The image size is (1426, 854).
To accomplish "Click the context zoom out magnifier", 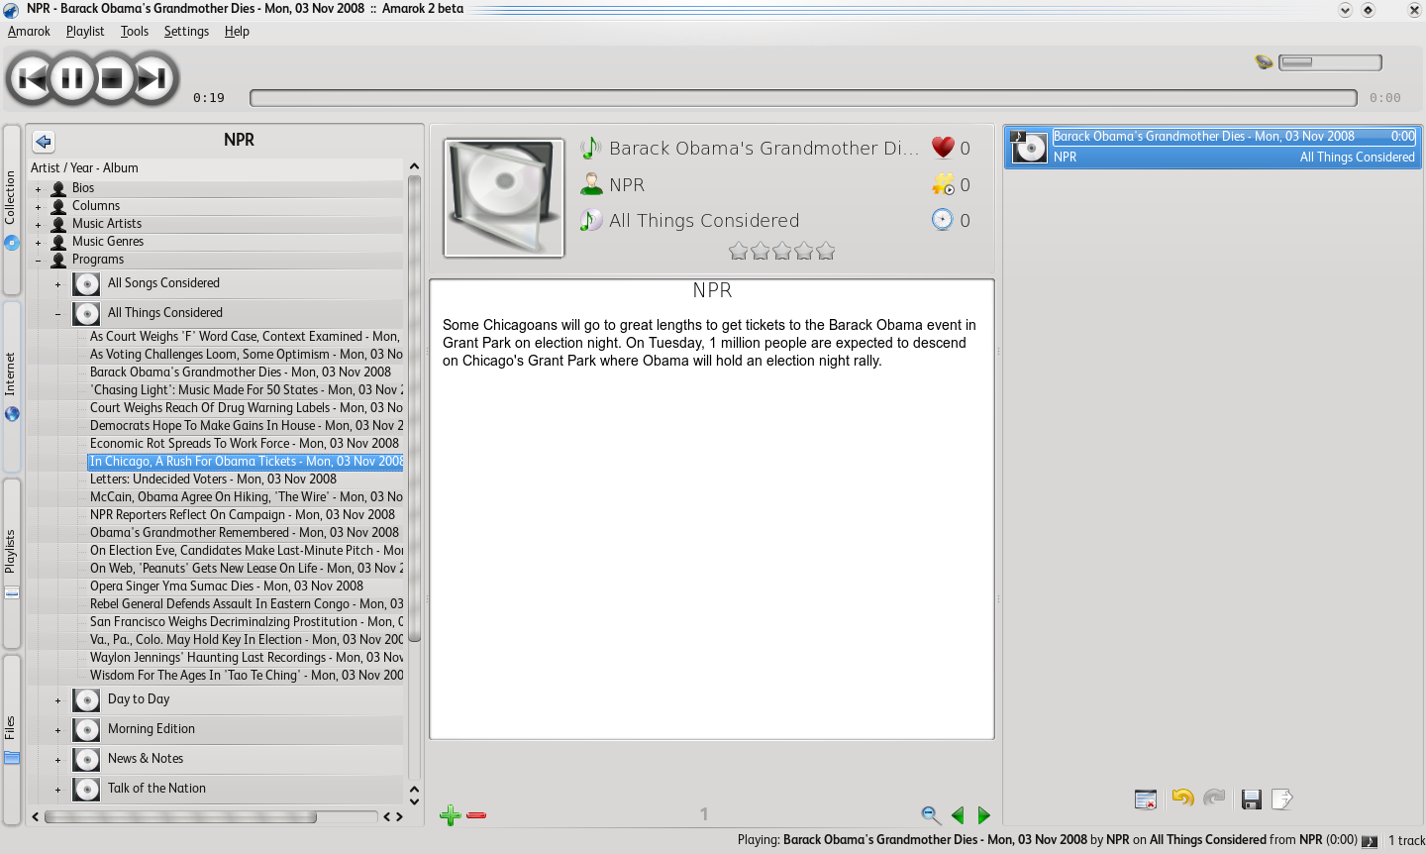I will click(x=930, y=815).
